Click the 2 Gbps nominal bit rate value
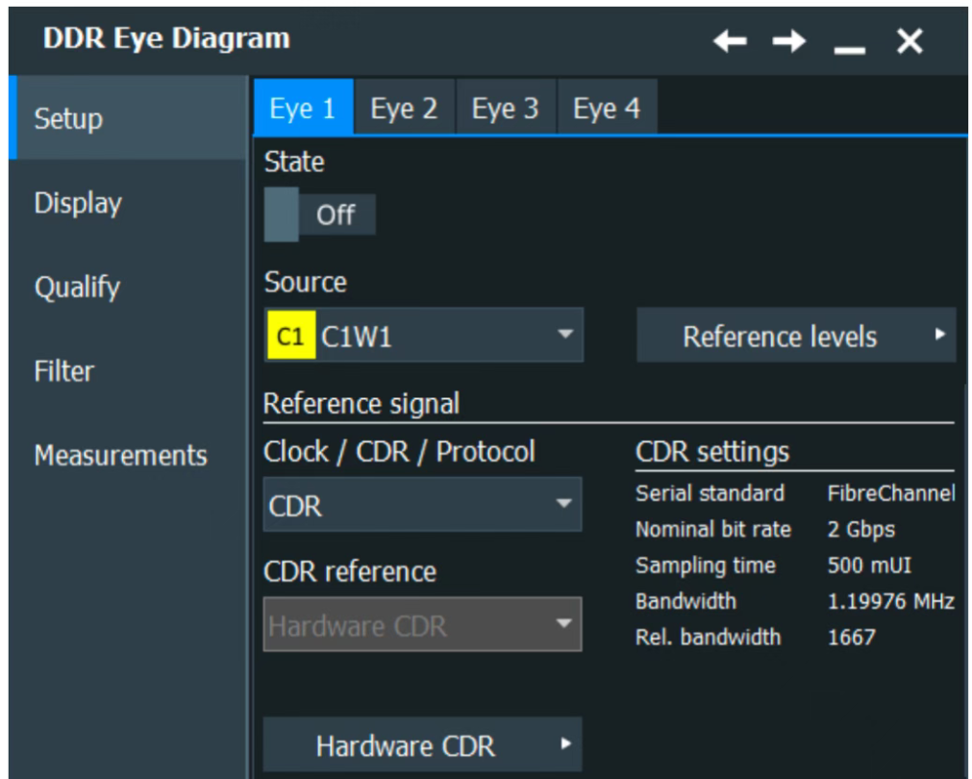This screenshot has width=972, height=779. click(x=861, y=529)
